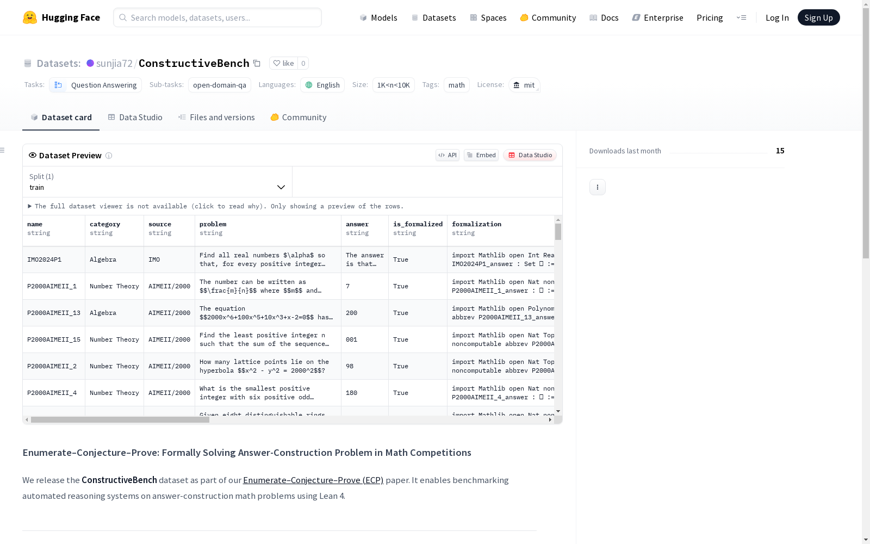The image size is (870, 544).
Task: Select the IMO2024P1 row name cell
Action: click(x=54, y=259)
